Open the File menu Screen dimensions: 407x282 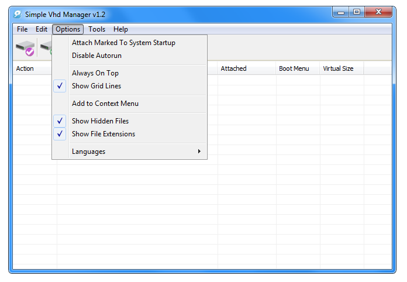pyautogui.click(x=22, y=29)
